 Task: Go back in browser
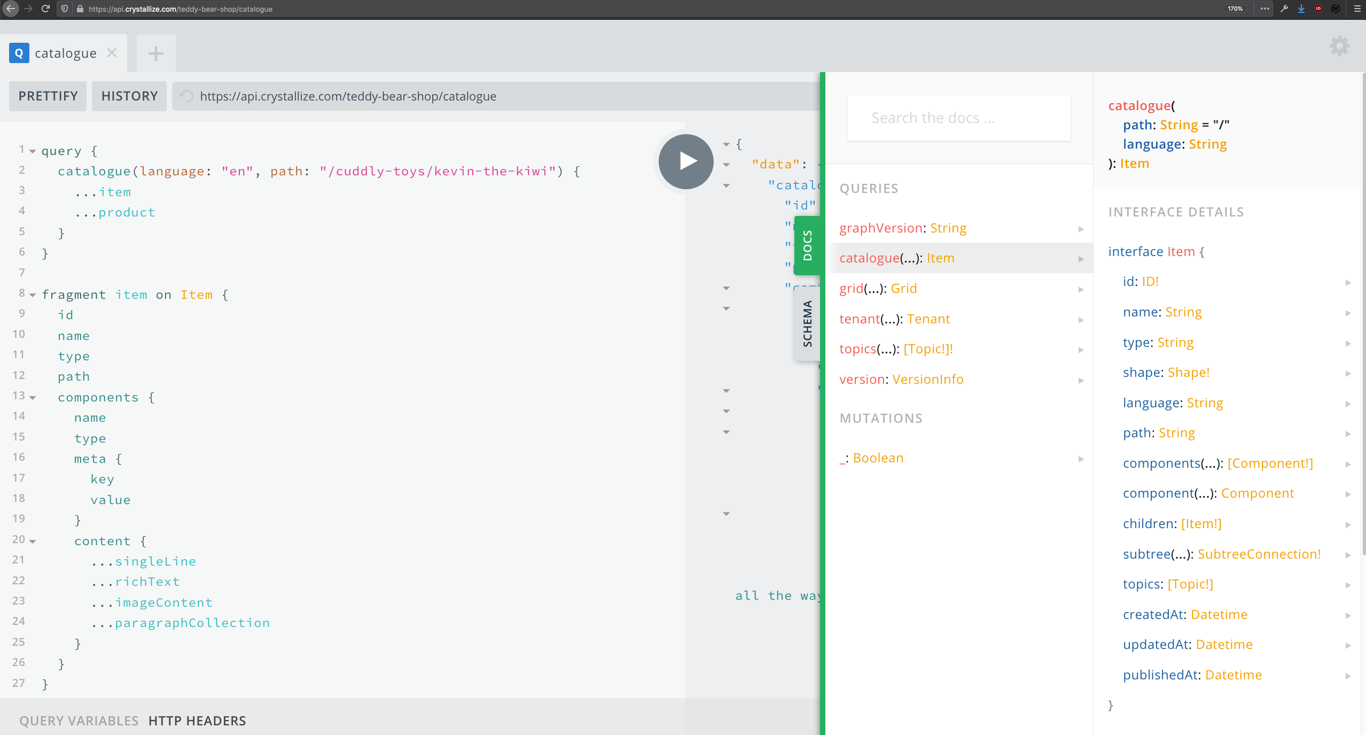[x=10, y=9]
